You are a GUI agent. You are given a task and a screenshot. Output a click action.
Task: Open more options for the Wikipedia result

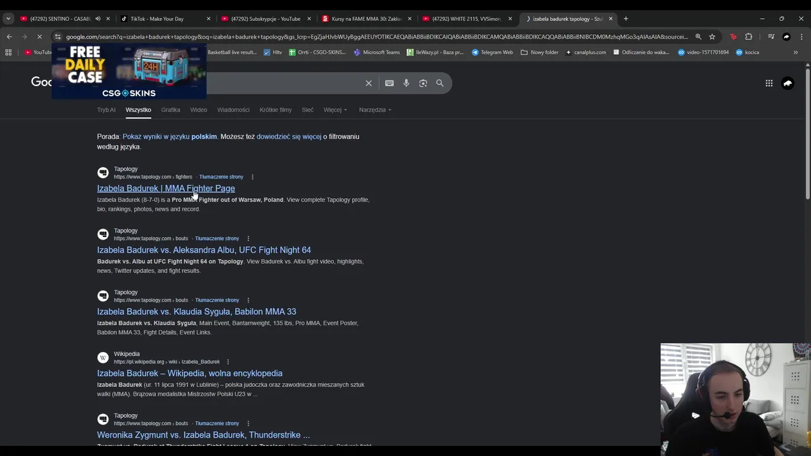click(227, 362)
